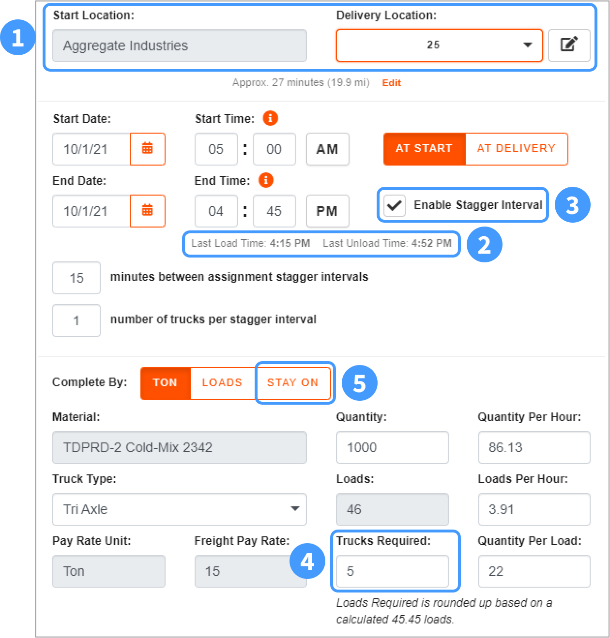Click the 'Approx. 27 minutes (19.9 mi)' text
Screen dimensions: 610x638
click(x=301, y=83)
